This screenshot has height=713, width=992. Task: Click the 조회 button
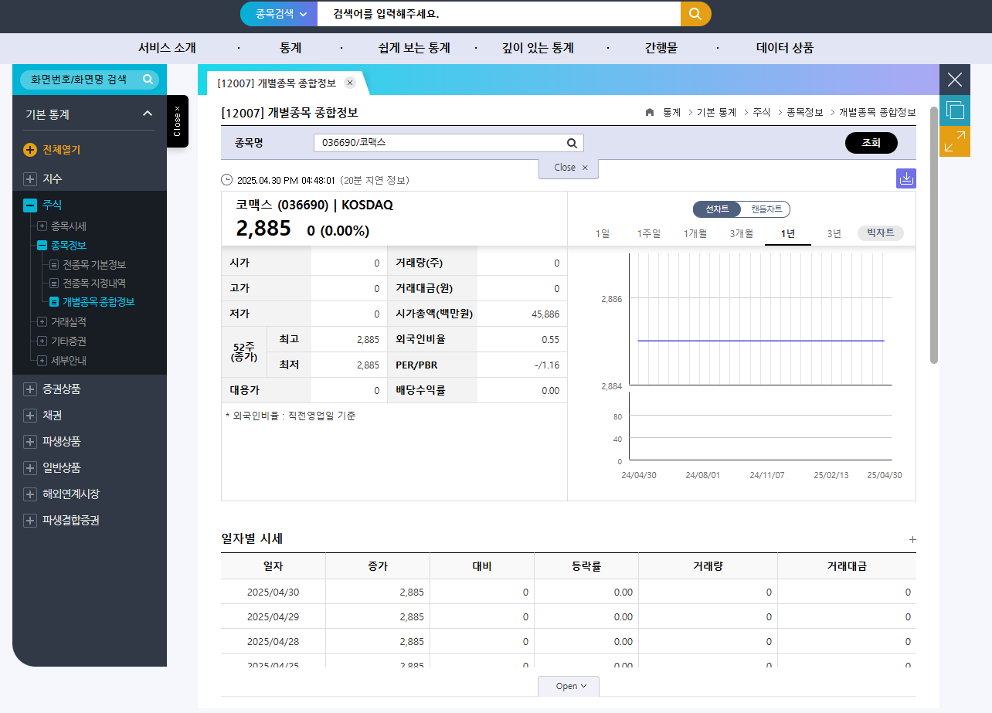[x=871, y=143]
